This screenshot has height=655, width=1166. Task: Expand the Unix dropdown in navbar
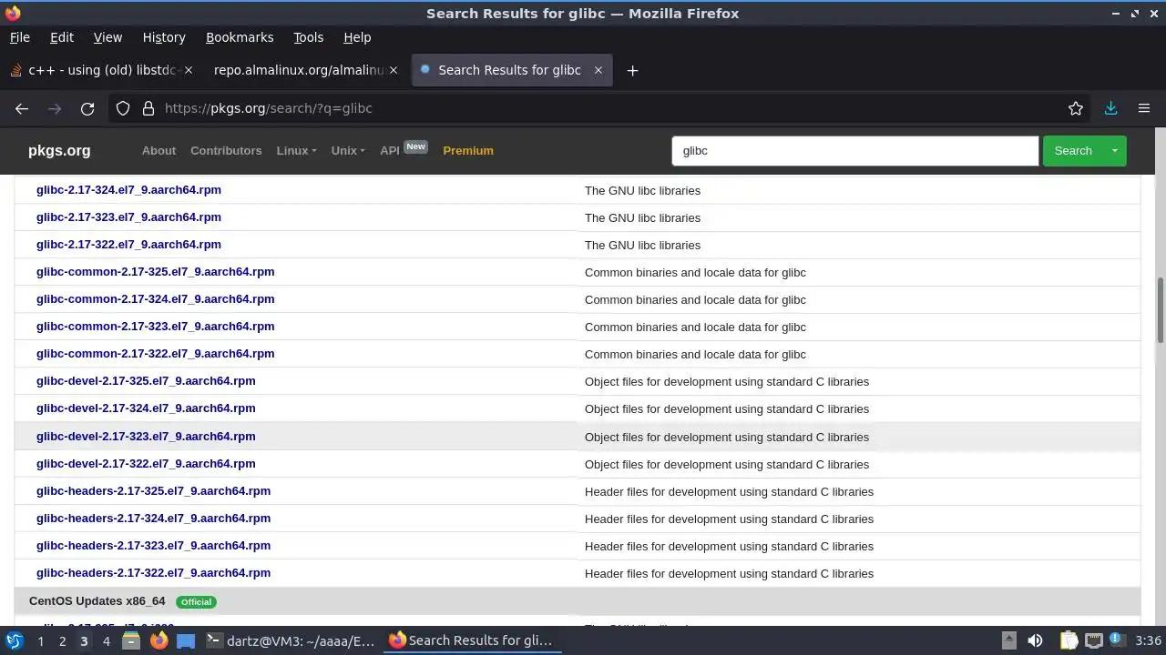click(x=348, y=151)
